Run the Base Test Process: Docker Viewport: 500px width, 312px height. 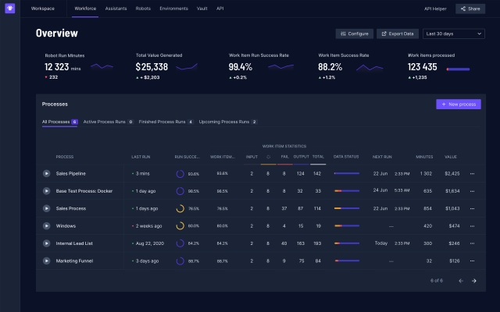pyautogui.click(x=47, y=190)
